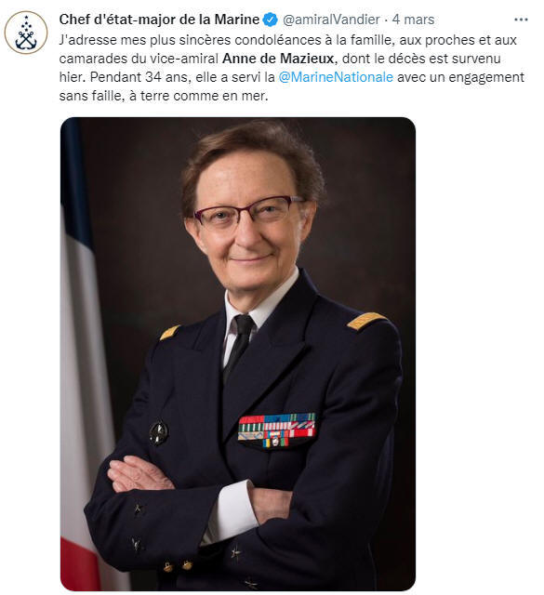Viewport: 544px width, 595px height.
Task: Click the round badge on the jacket
Action: pyautogui.click(x=158, y=432)
